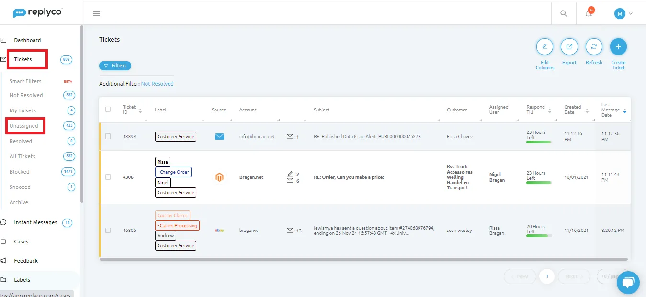Check the checkbox for ticket 4306

[108, 177]
